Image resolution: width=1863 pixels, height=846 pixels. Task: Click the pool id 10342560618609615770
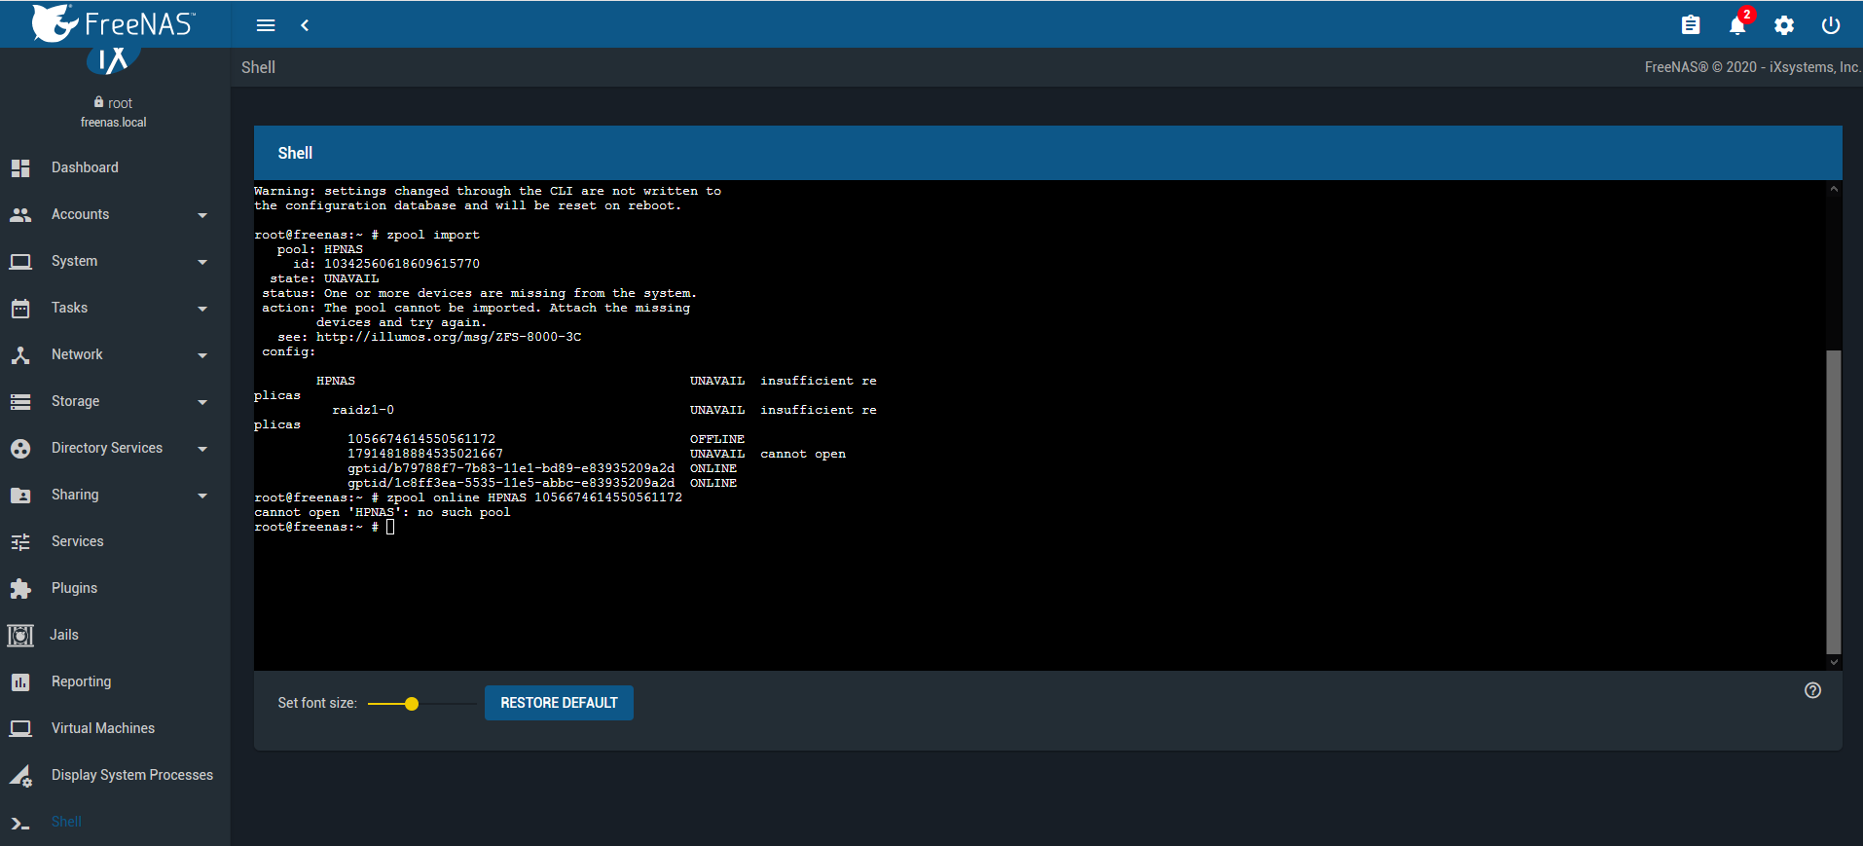pos(402,264)
